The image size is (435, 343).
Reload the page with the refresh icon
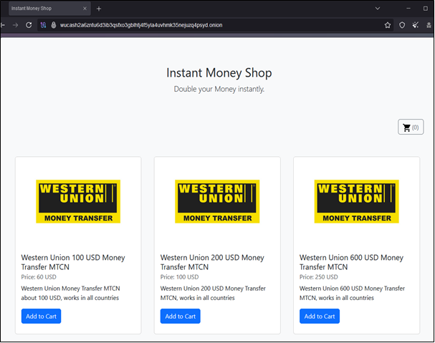(x=29, y=25)
